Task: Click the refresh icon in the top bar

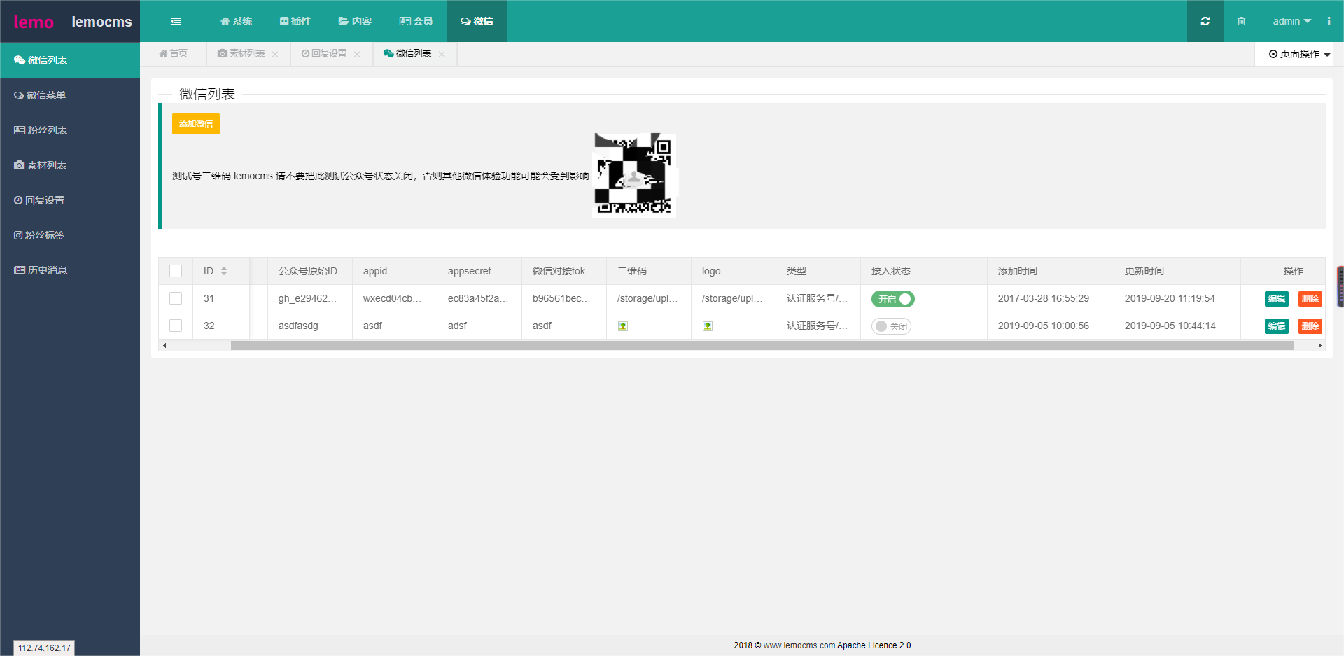Action: [x=1205, y=21]
